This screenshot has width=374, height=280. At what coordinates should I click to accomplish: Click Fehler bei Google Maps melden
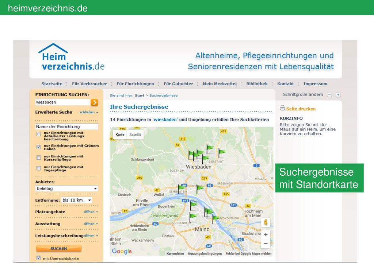(x=248, y=254)
